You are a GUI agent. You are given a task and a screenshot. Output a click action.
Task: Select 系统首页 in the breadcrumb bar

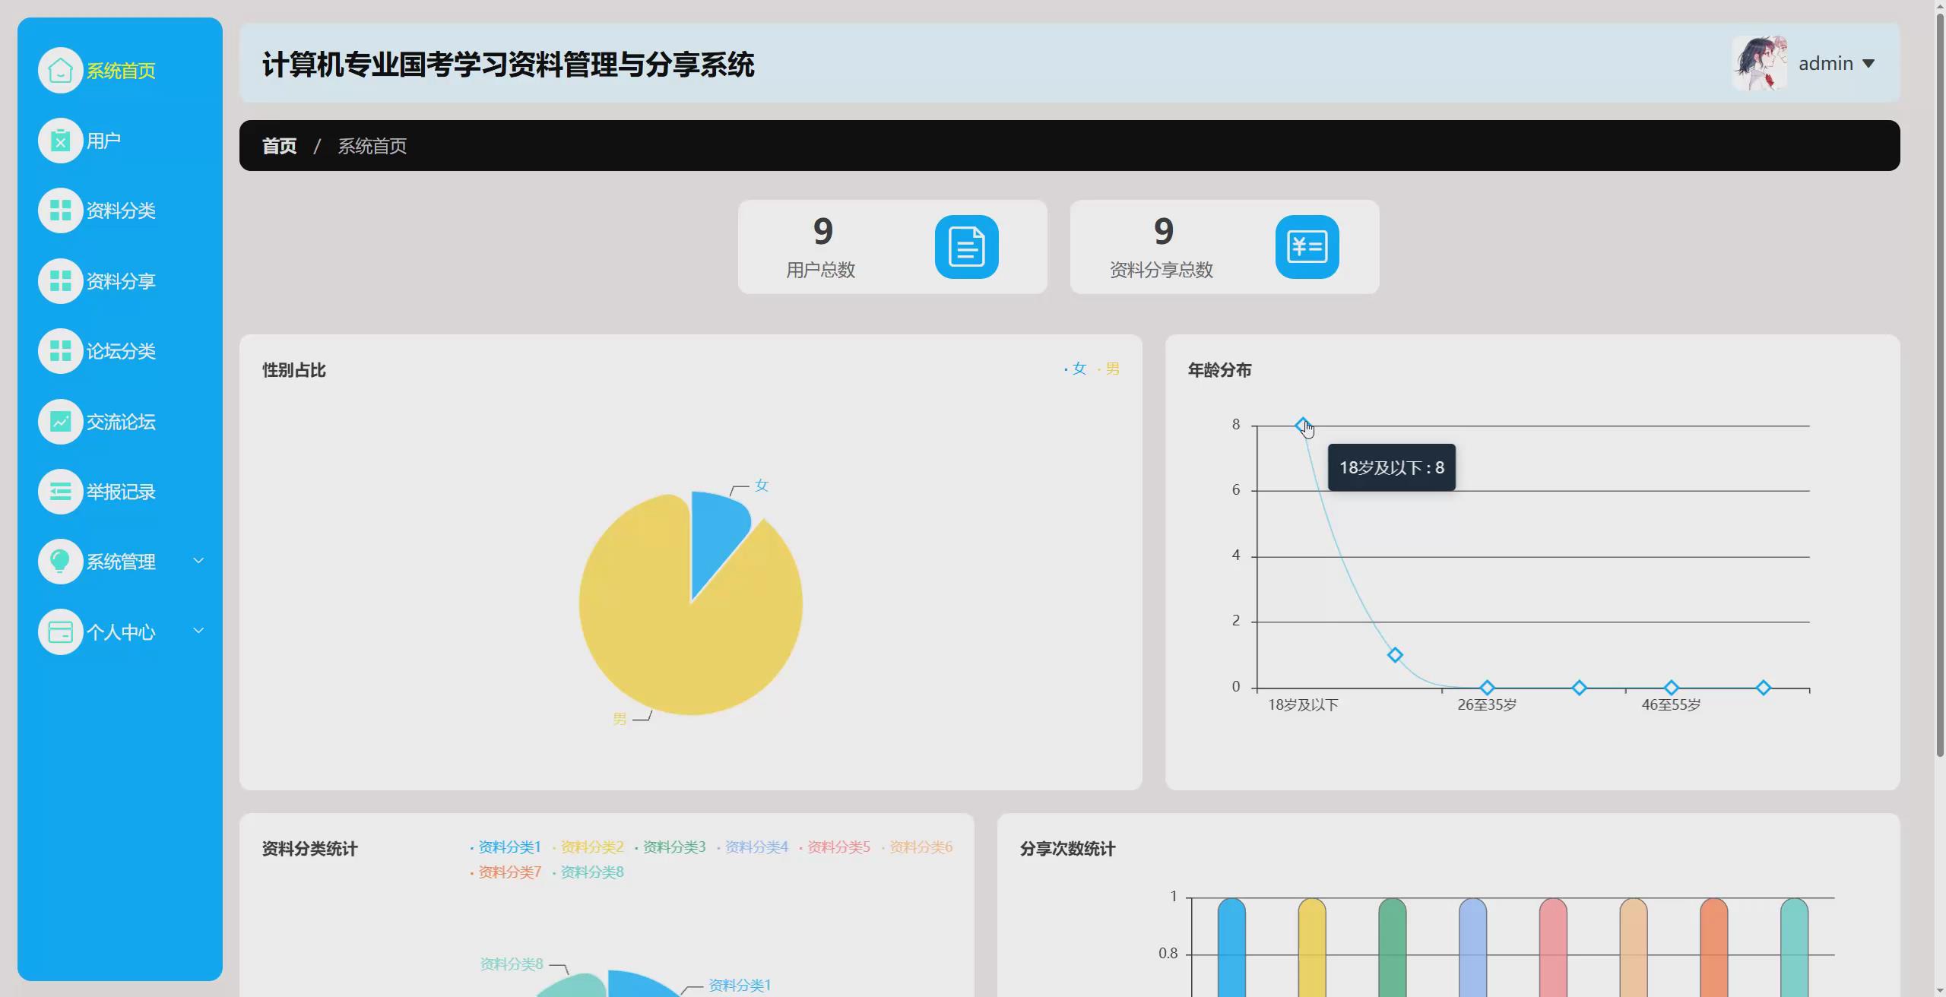click(x=372, y=145)
